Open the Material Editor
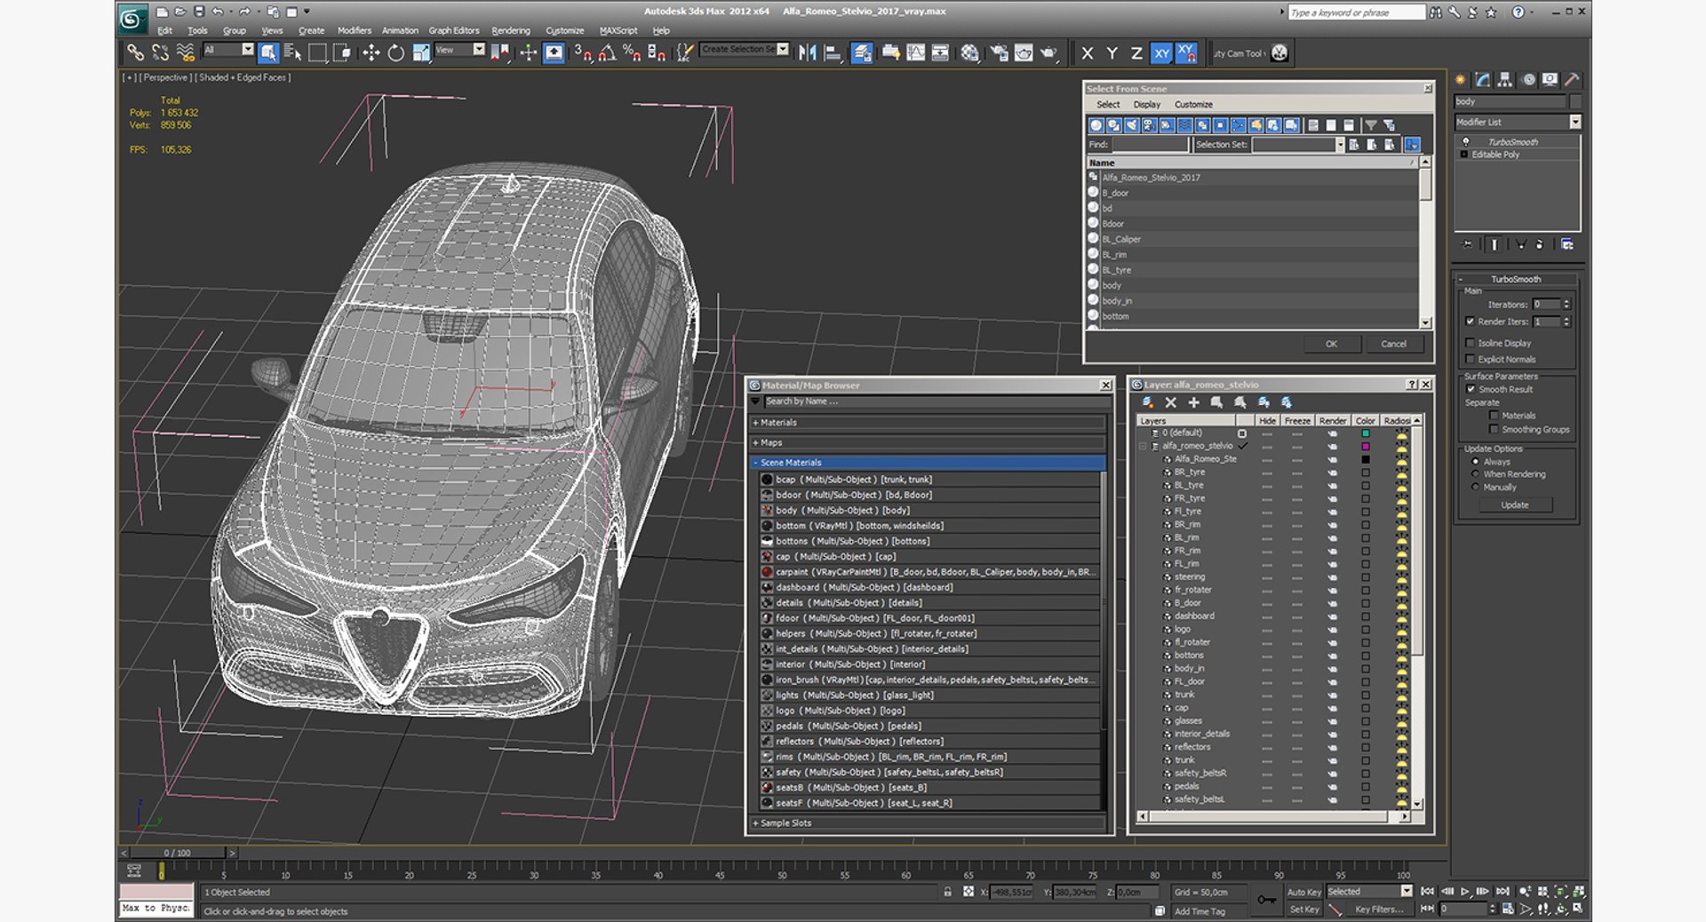This screenshot has width=1706, height=922. coord(969,53)
